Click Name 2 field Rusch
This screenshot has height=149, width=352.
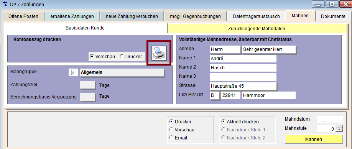click(243, 67)
